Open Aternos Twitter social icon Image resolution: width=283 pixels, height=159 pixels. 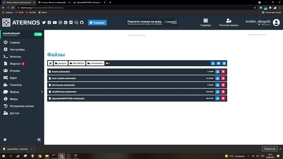pyautogui.click(x=44, y=23)
